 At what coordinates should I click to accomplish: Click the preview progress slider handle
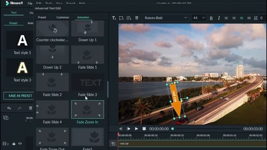pyautogui.click(x=173, y=129)
